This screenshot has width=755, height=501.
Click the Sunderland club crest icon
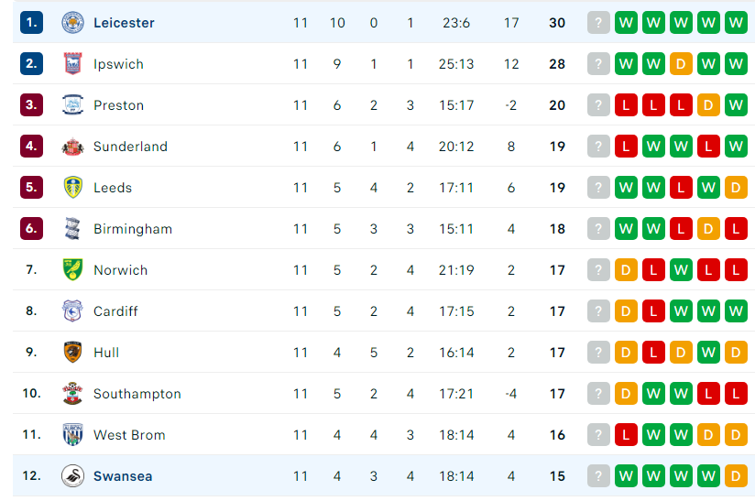pyautogui.click(x=72, y=147)
